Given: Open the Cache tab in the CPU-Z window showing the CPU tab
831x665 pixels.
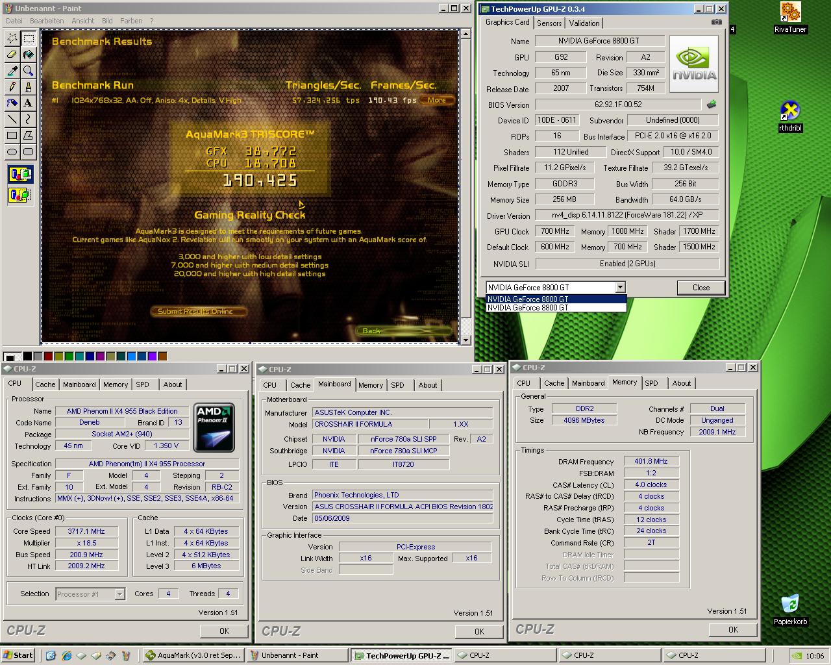Looking at the screenshot, I should [45, 384].
